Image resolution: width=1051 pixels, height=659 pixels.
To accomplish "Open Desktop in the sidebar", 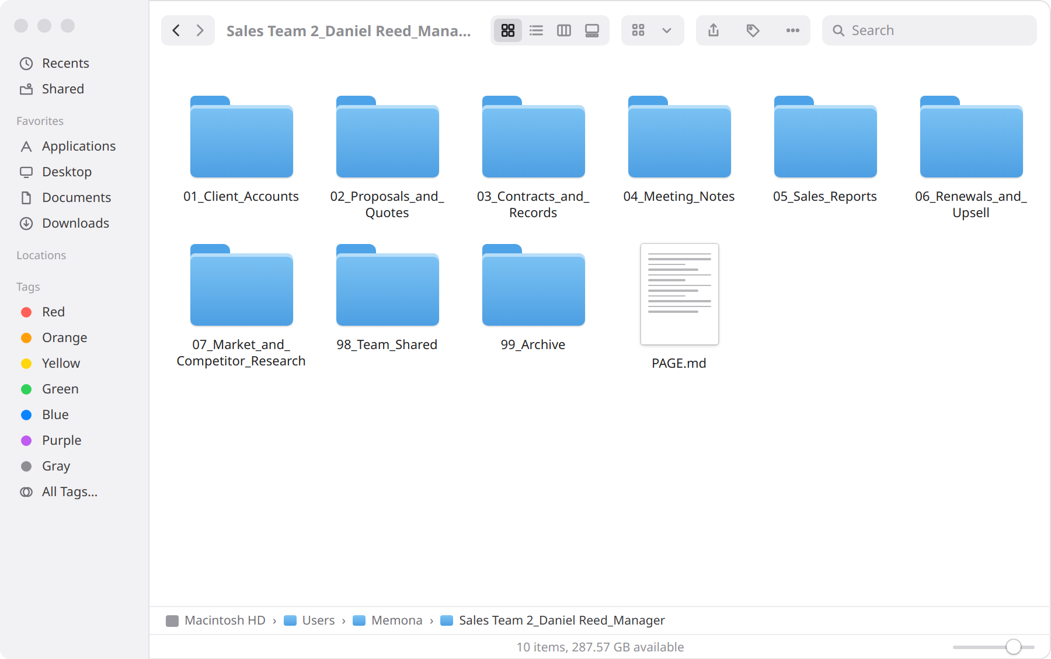I will [x=67, y=172].
